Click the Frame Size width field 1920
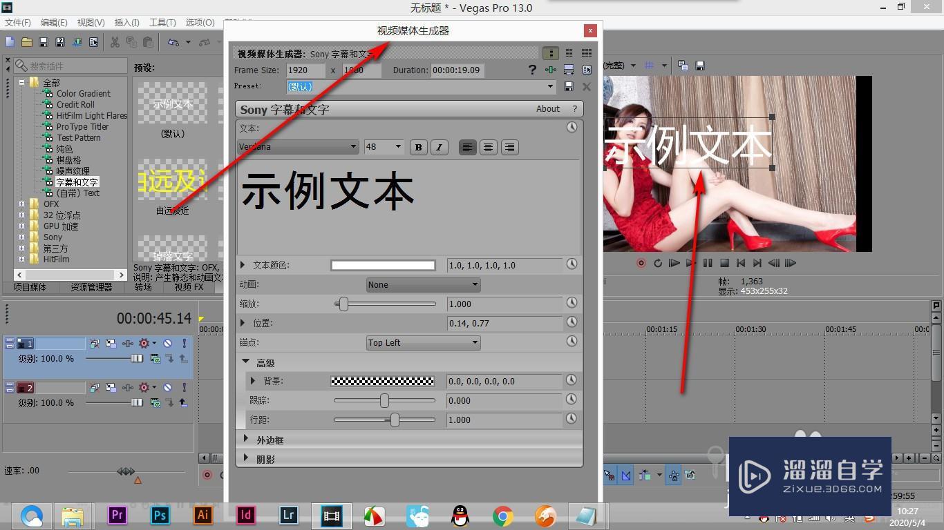Image resolution: width=944 pixels, height=530 pixels. (305, 70)
